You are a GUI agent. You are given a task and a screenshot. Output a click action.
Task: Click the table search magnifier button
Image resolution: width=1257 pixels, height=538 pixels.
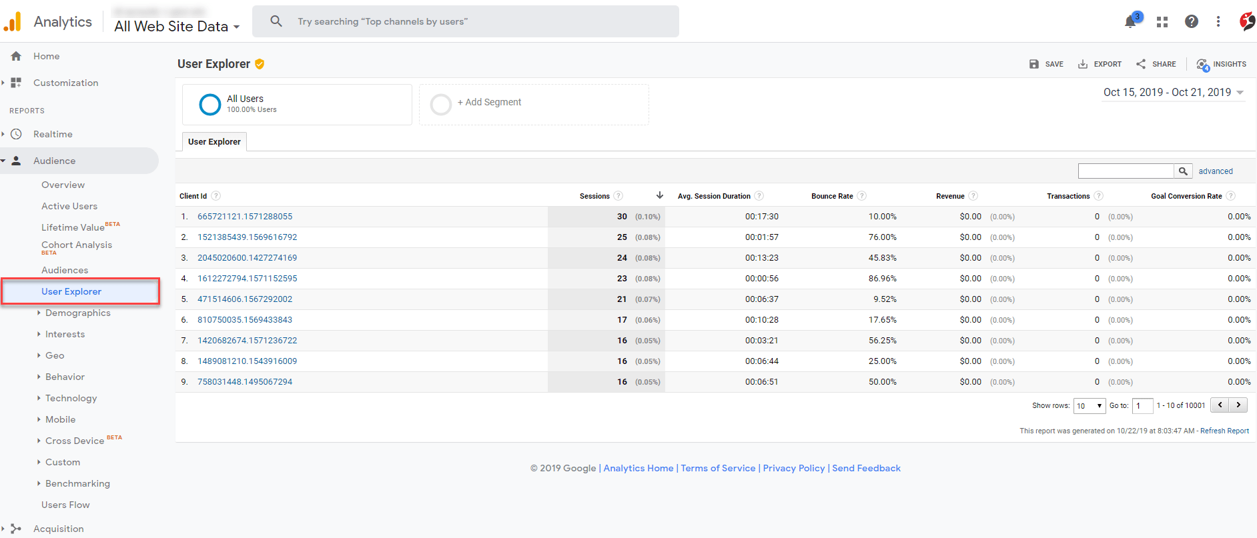click(1183, 171)
